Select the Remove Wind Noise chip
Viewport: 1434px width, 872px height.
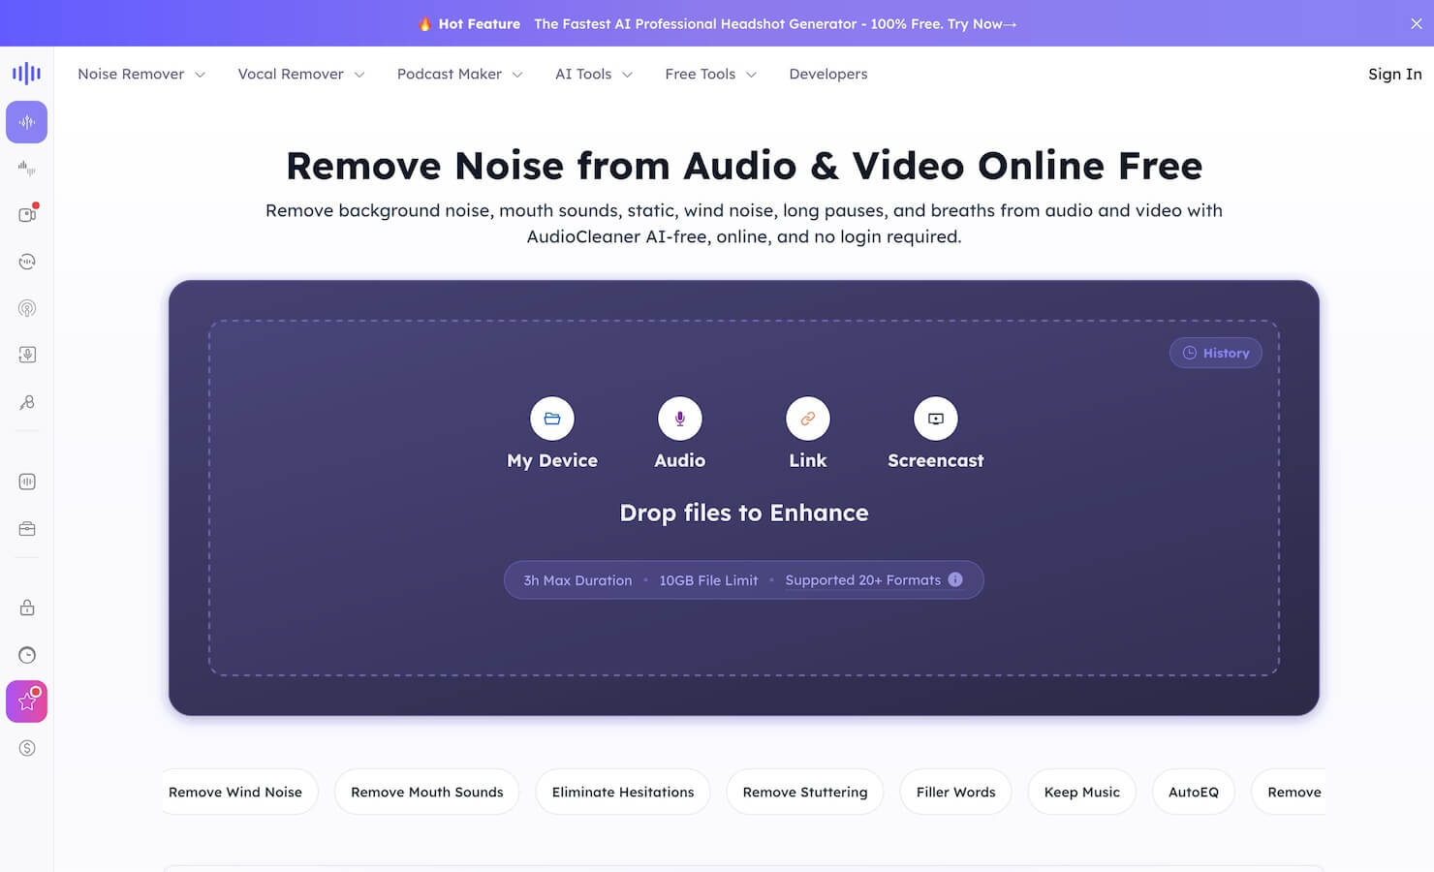tap(240, 792)
